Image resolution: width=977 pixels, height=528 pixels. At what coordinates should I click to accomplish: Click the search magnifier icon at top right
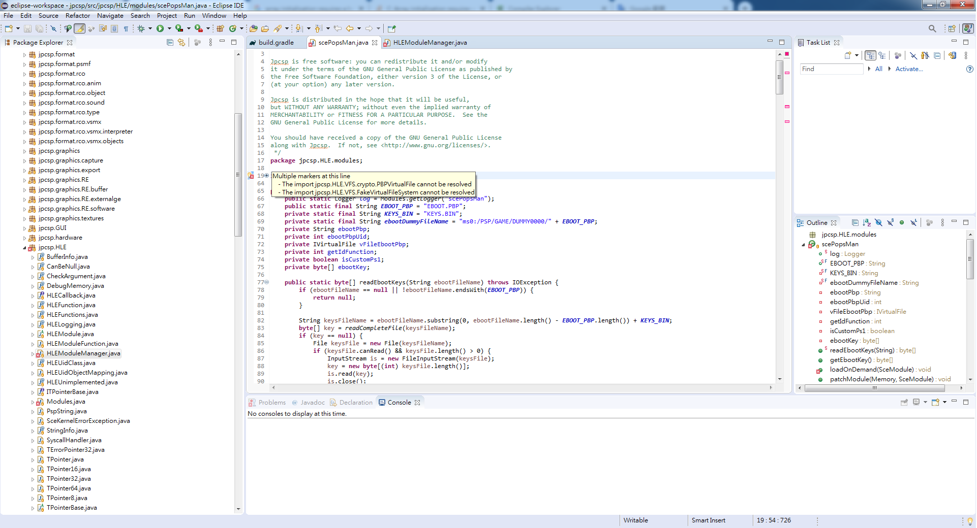click(932, 29)
